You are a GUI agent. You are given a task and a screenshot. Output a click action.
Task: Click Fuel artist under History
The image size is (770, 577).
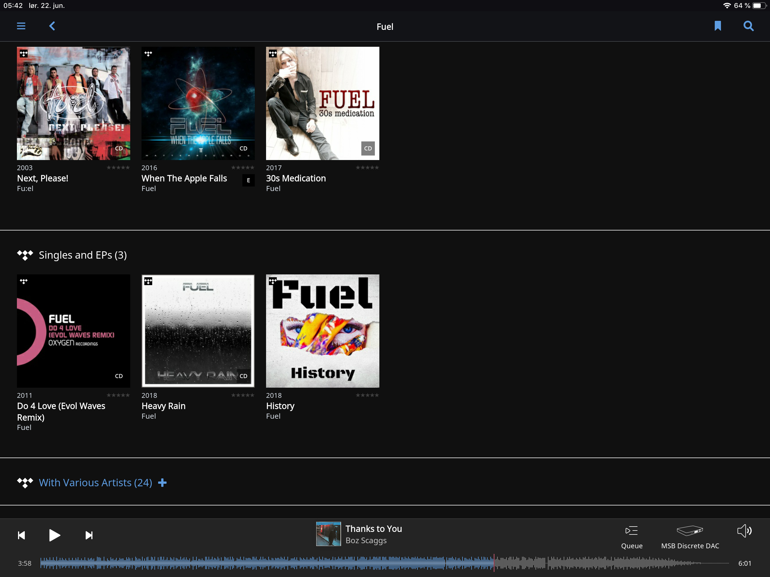[273, 416]
